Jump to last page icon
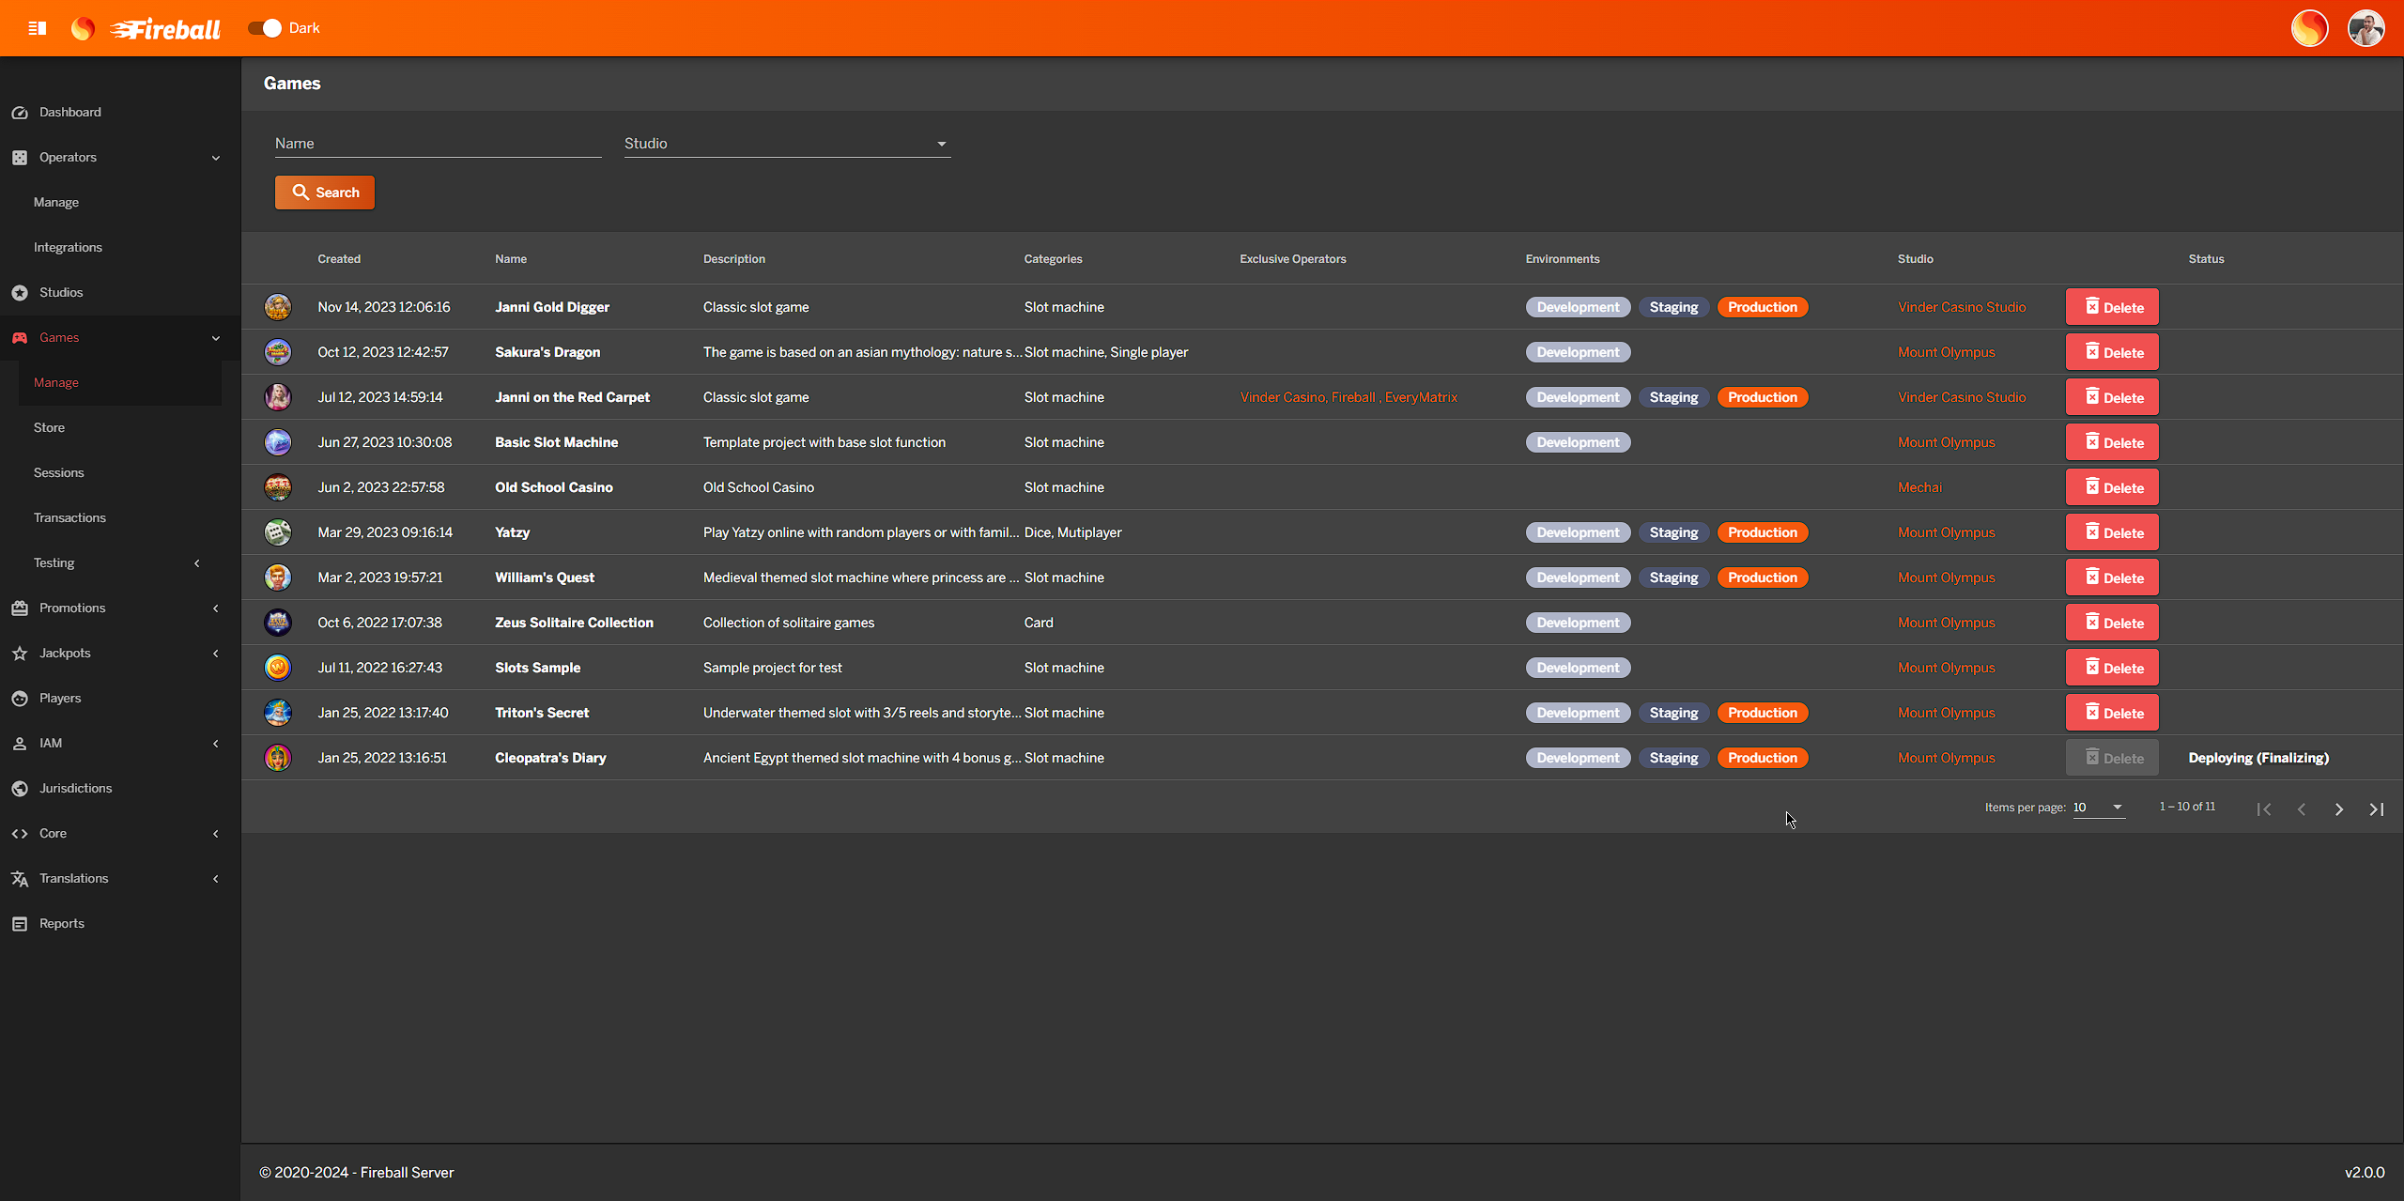 (x=2376, y=809)
